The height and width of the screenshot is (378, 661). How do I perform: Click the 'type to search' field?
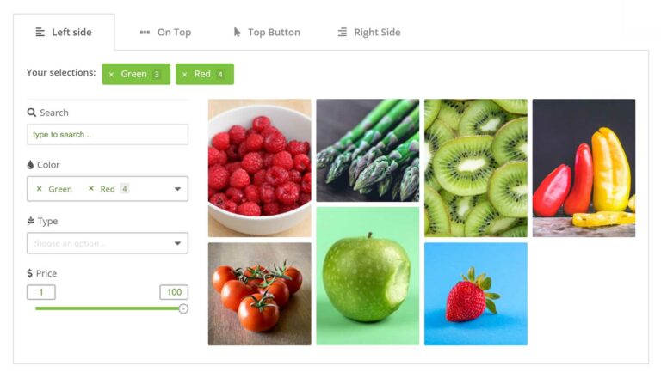108,134
